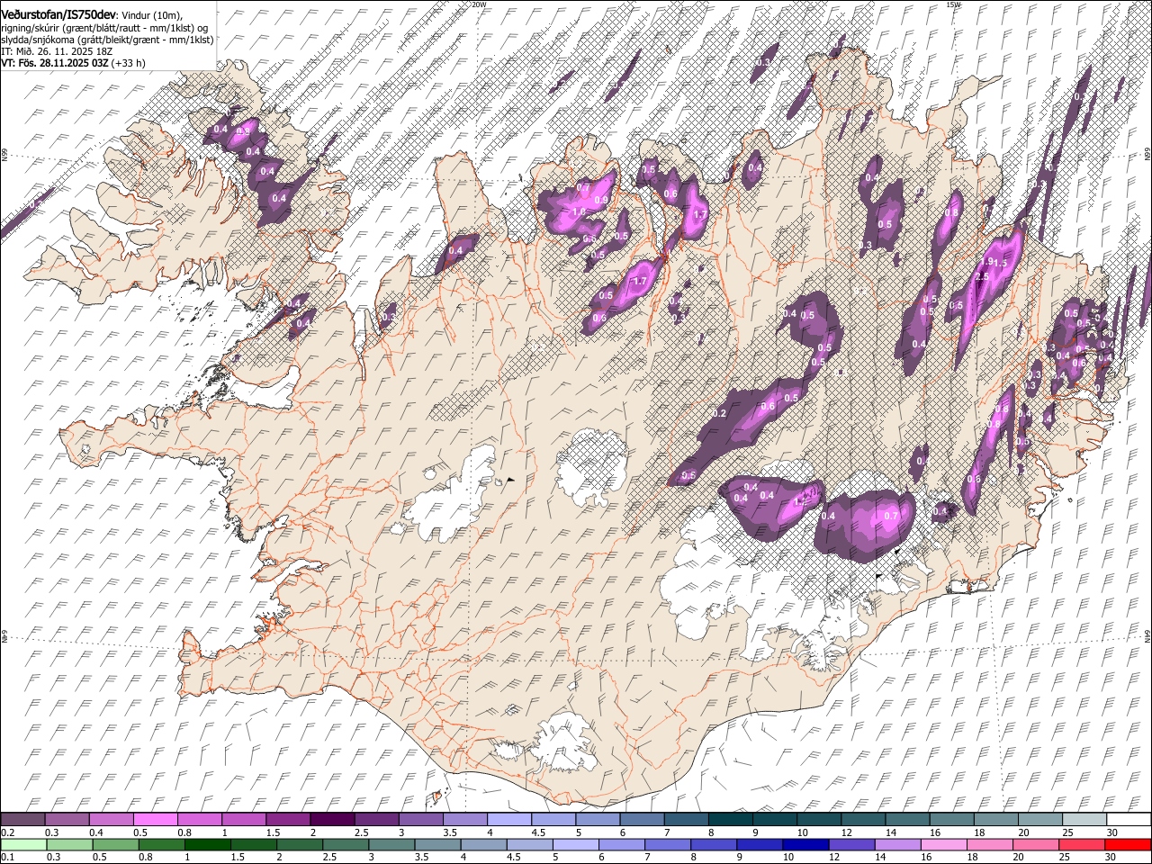Click the snow legend swatch between 0.2 and 0.3

point(22,820)
